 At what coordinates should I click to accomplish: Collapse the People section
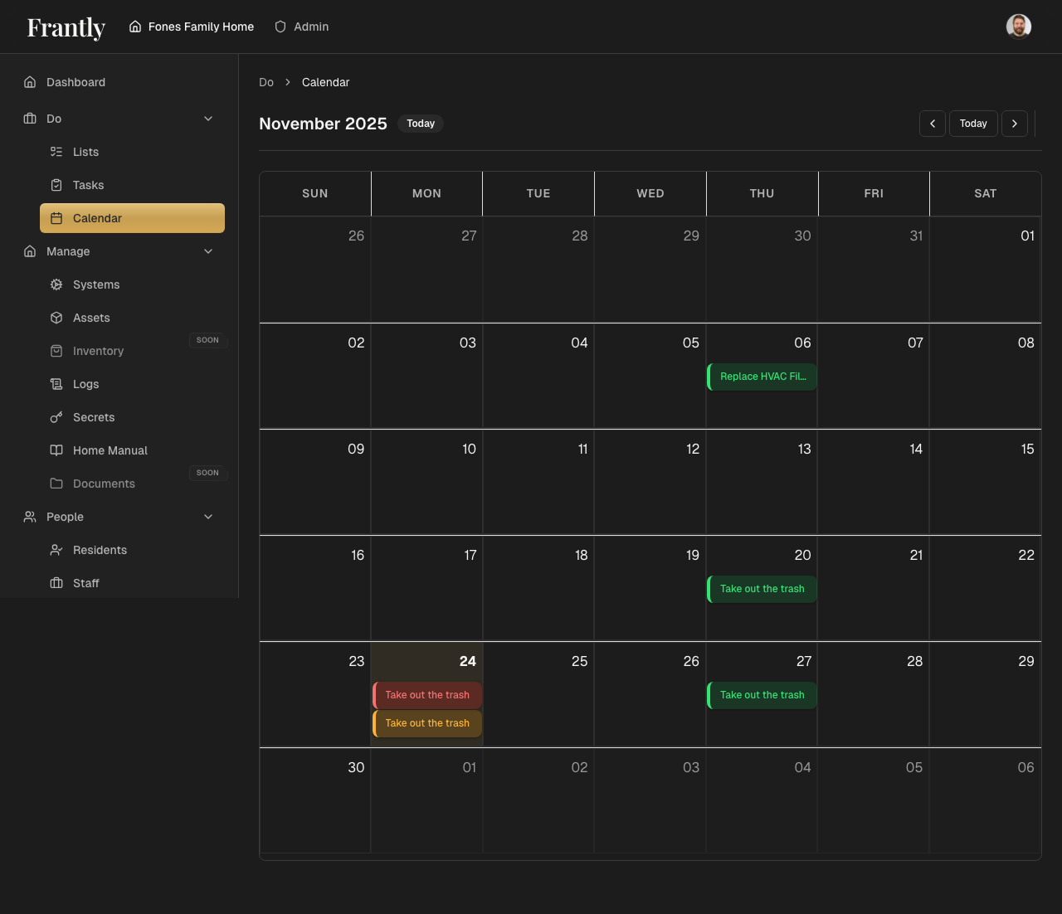[x=208, y=517]
